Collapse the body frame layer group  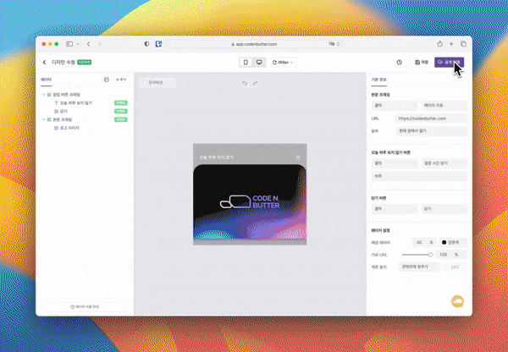[44, 119]
